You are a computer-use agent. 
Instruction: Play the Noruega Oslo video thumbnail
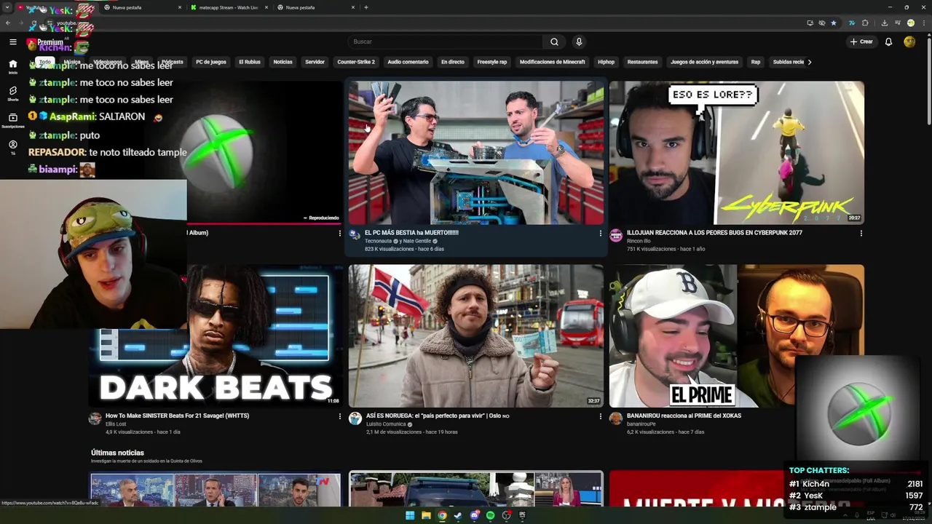[476, 336]
